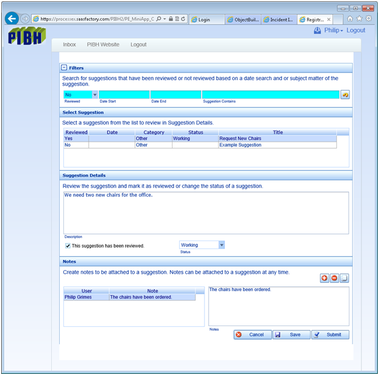This screenshot has height=375, width=379.
Task: Collapse the Filters section
Action: (x=64, y=68)
